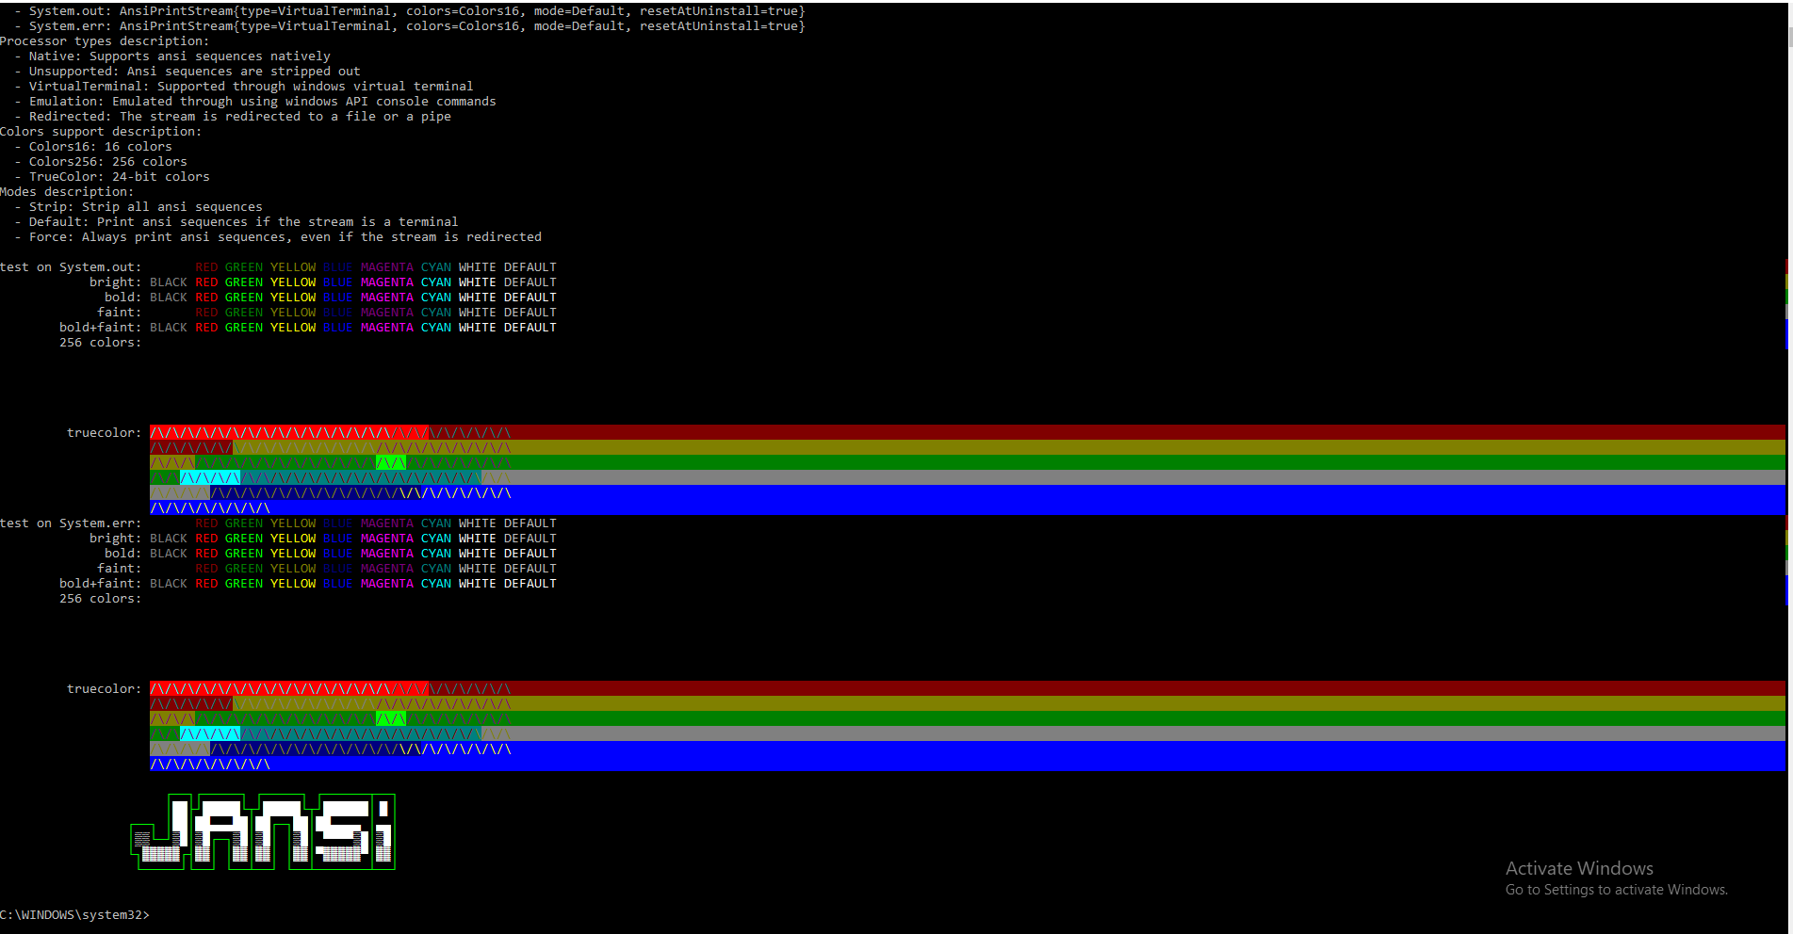Click the C:\WINDOWS\system32 command prompt

point(75,914)
